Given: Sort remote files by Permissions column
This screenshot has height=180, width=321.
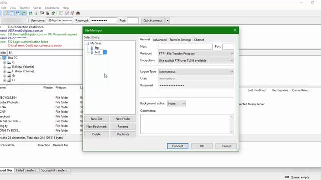Looking at the screenshot, I should pyautogui.click(x=280, y=90).
